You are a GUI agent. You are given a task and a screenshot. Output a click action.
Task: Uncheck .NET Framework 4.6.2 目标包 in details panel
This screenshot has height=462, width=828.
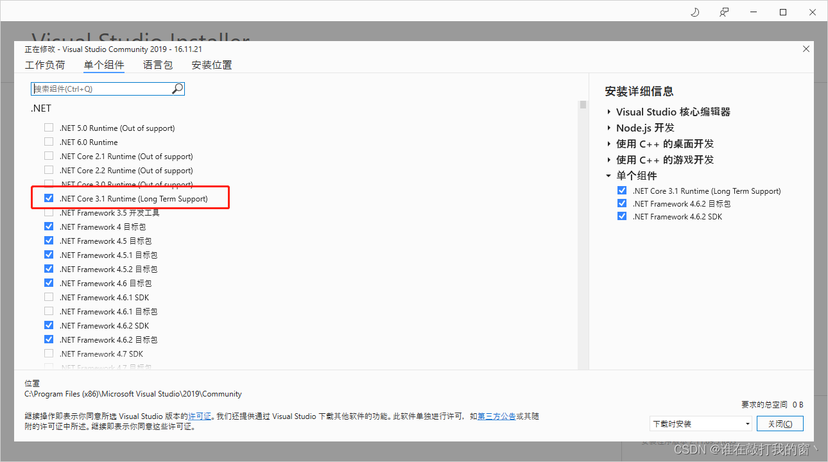point(621,203)
